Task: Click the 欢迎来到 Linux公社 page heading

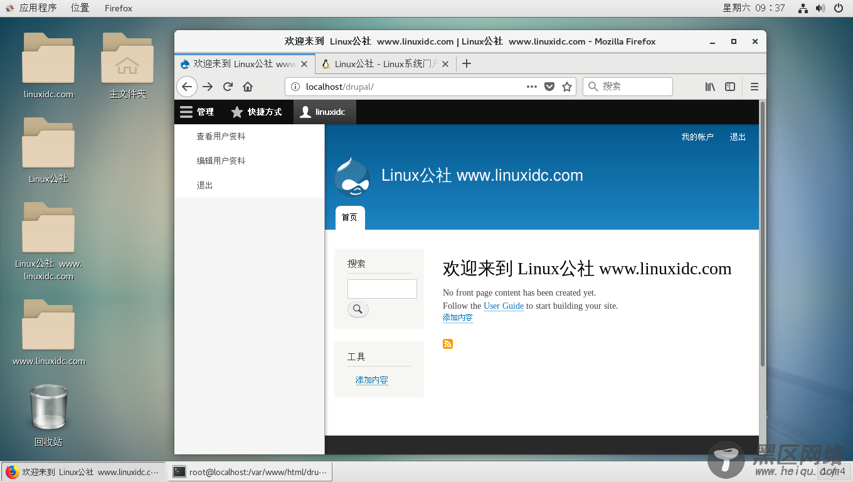Action: pyautogui.click(x=587, y=269)
